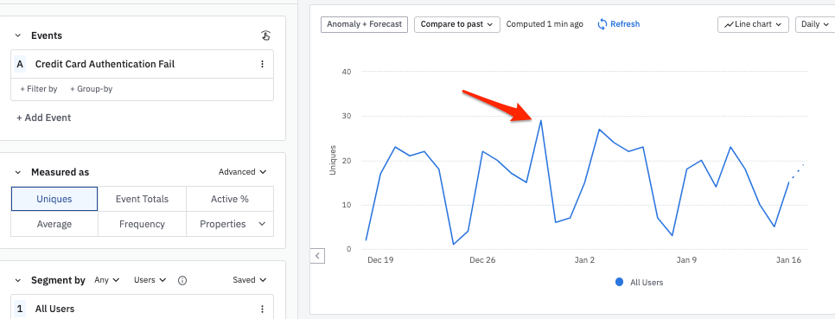Switch to the Frequency measurement tab

pos(142,224)
